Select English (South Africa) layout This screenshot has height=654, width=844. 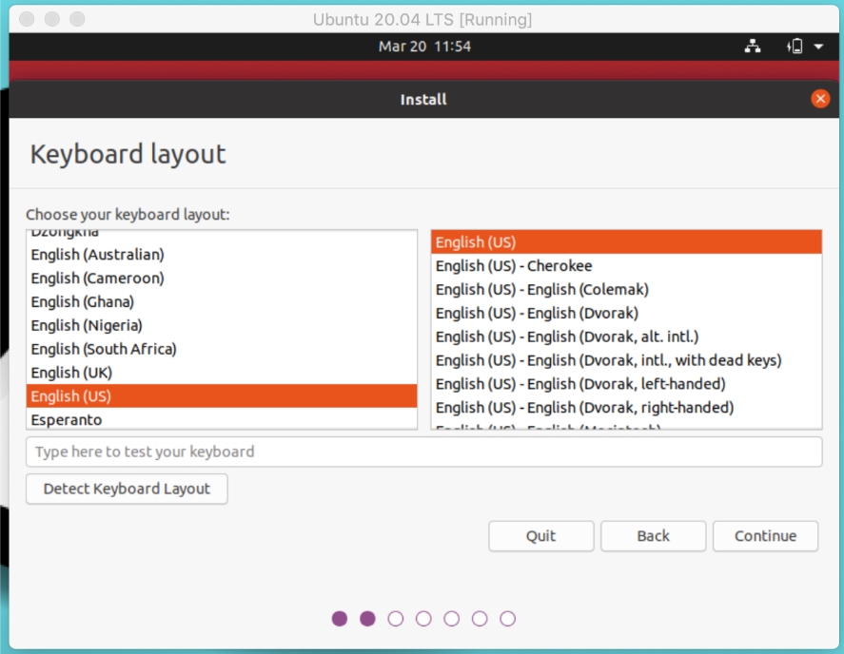point(222,349)
